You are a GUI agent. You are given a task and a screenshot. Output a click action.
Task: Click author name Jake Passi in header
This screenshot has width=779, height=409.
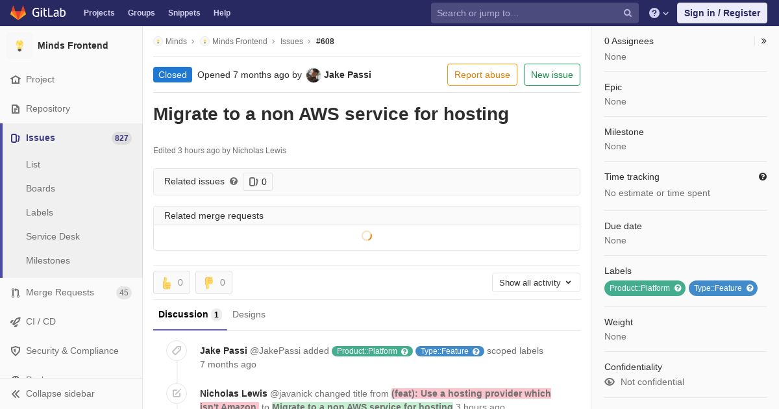(347, 75)
